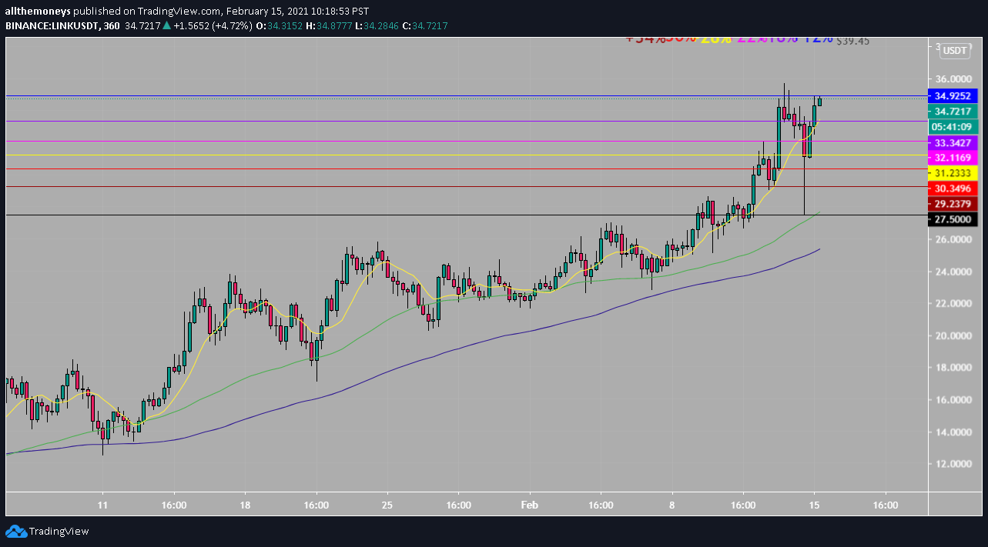This screenshot has height=547, width=988.
Task: Click the 20.0000 price axis tick
Action: pos(953,335)
